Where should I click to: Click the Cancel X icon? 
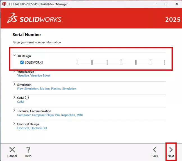click(x=12, y=150)
